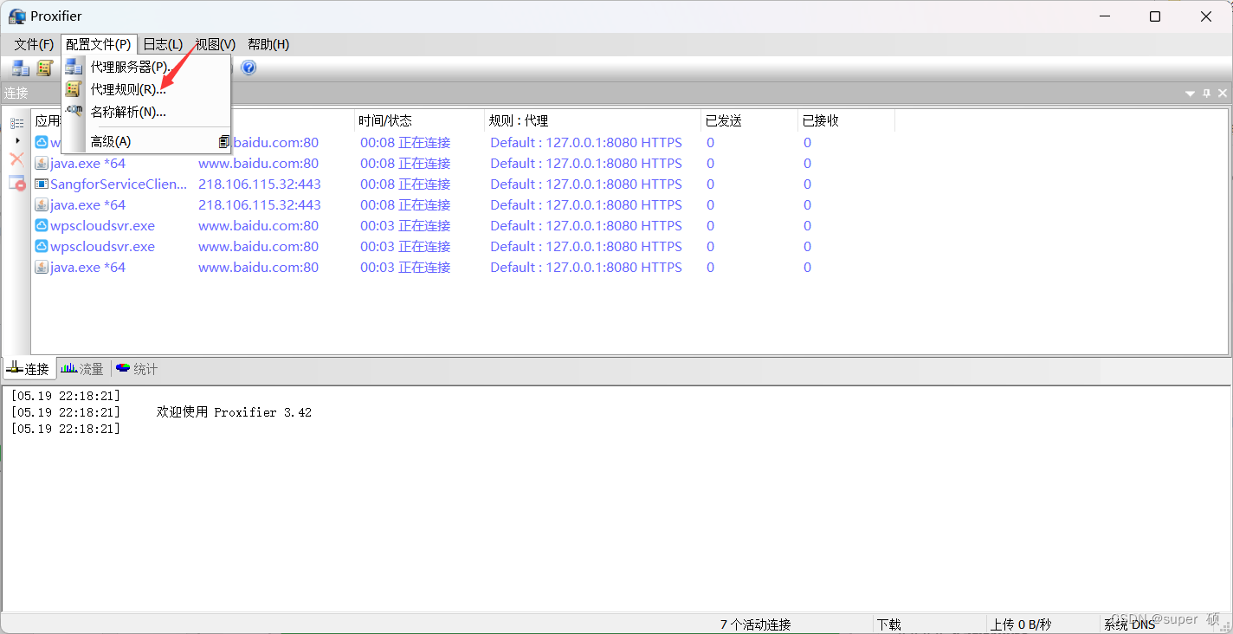Screen dimensions: 1233x634
Task: Sort by 时间/状态 column header
Action: [x=420, y=120]
